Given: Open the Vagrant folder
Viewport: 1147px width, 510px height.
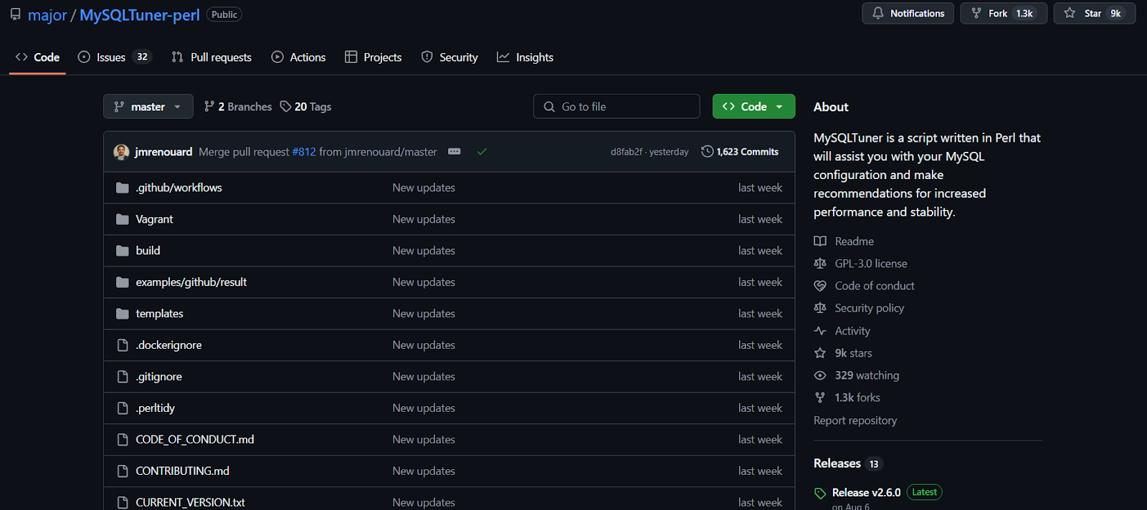Looking at the screenshot, I should [154, 219].
